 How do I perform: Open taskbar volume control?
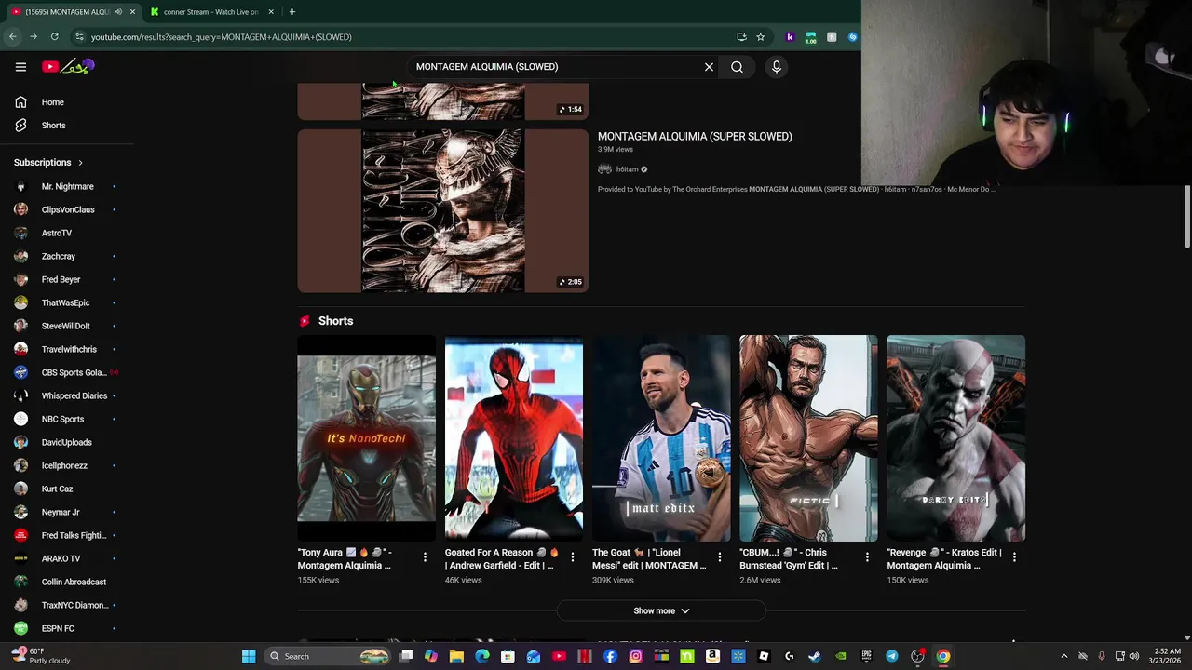[x=1133, y=657]
